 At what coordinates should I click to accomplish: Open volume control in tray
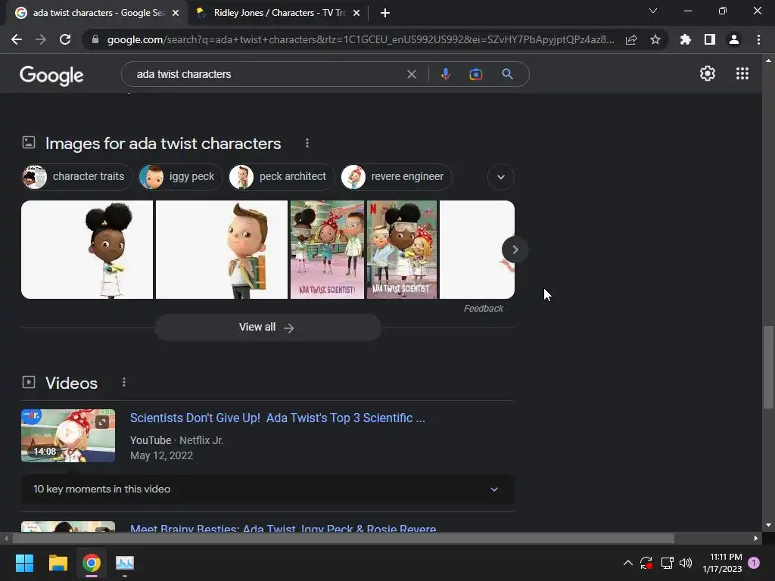686,563
